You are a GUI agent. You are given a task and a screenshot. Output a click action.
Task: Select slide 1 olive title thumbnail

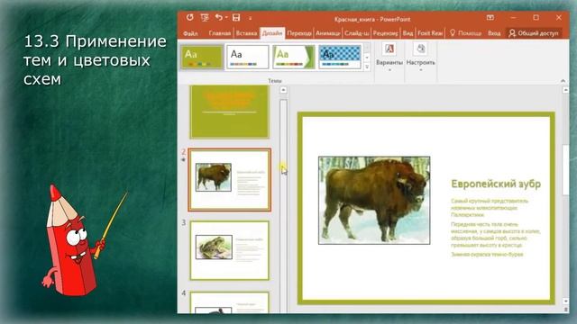point(230,112)
